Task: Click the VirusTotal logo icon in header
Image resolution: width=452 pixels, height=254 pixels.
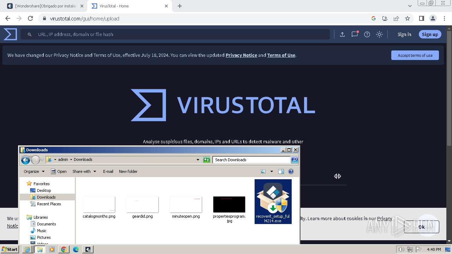Action: point(10,34)
